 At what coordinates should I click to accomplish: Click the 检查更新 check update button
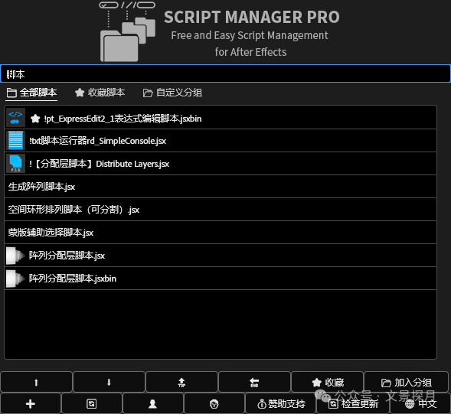353,404
